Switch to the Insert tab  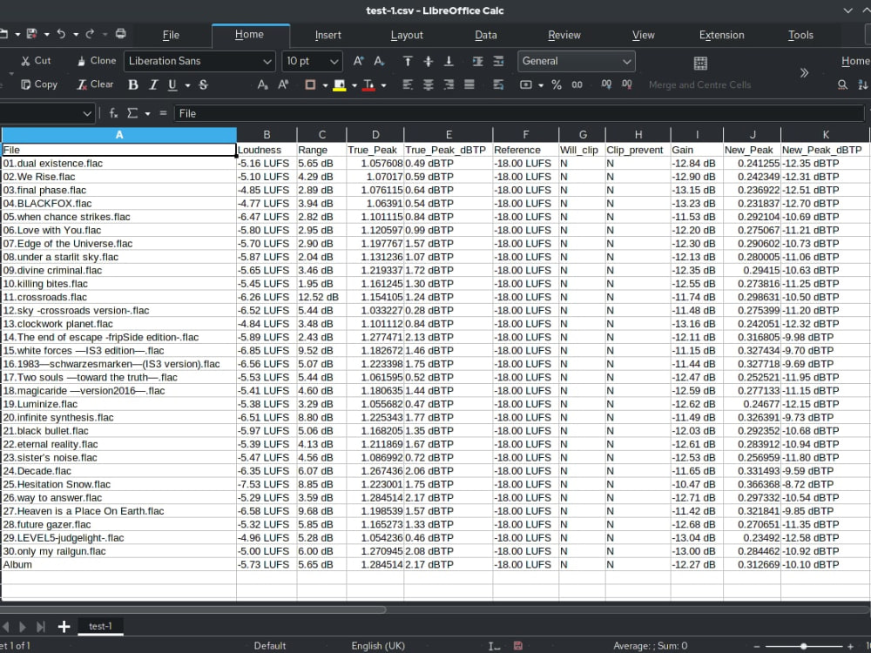(327, 35)
